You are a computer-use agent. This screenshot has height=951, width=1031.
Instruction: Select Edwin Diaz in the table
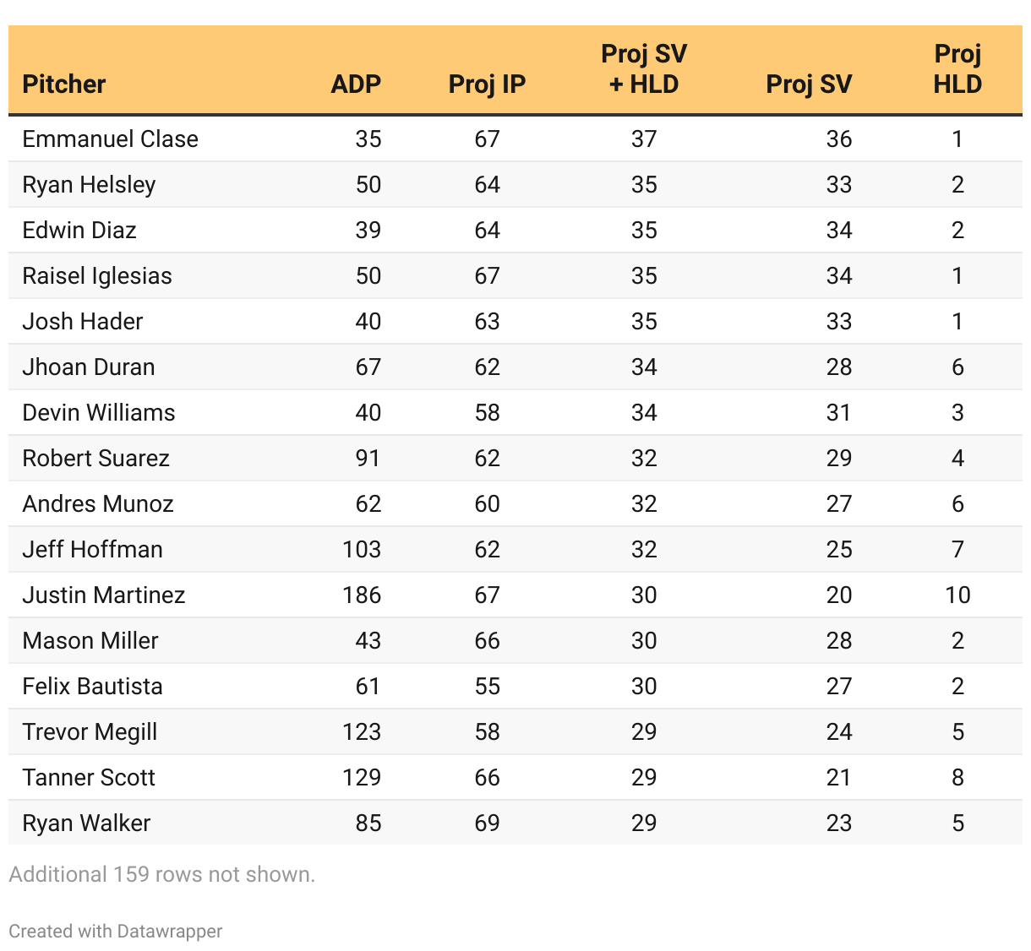tap(79, 231)
